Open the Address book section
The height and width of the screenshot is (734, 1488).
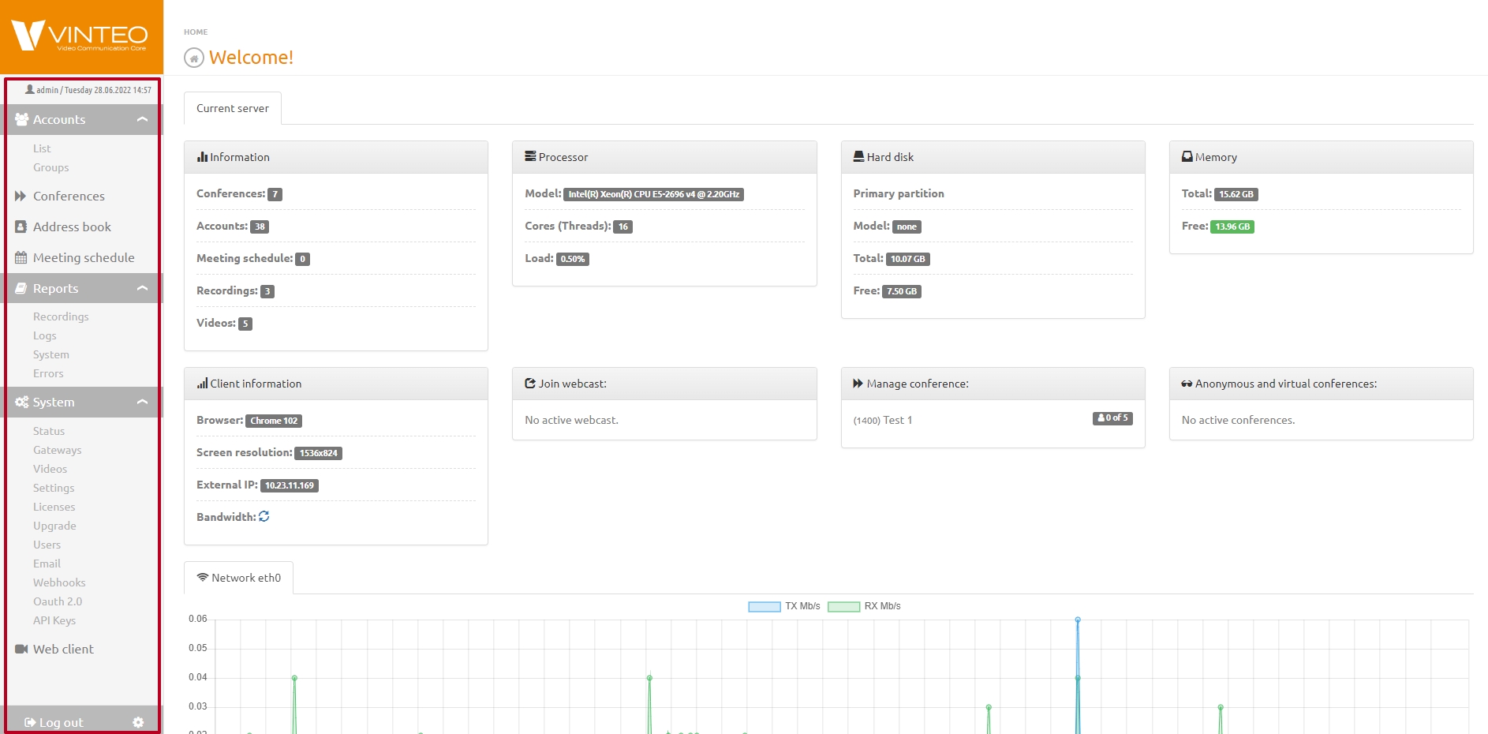pos(71,227)
